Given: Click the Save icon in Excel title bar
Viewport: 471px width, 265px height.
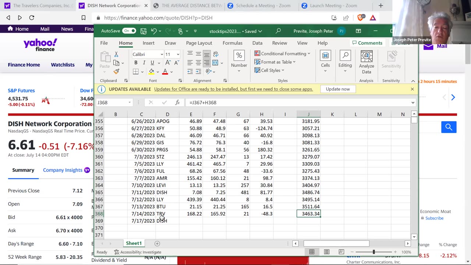Looking at the screenshot, I should [144, 31].
